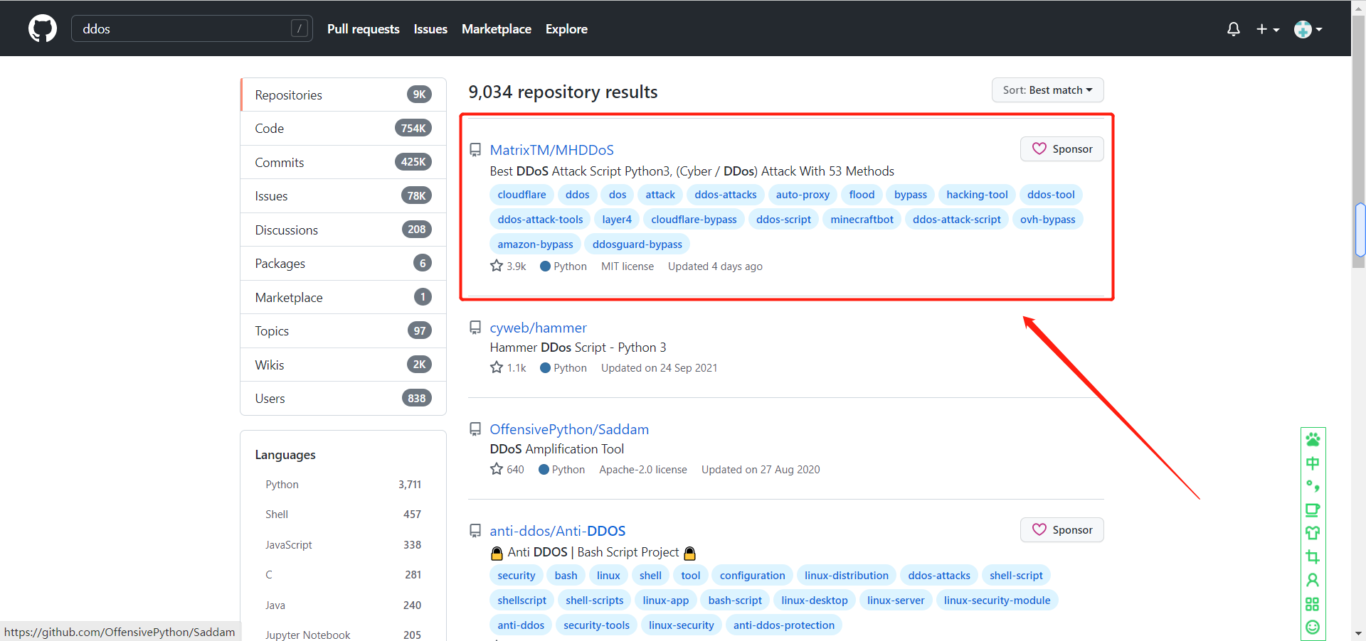Click the security topic tag
This screenshot has width=1366, height=641.
tap(517, 576)
